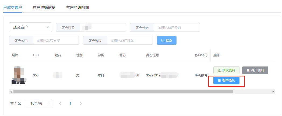282x116 pixels.
Task: Click the customer photo thumbnail
Action: point(18,75)
